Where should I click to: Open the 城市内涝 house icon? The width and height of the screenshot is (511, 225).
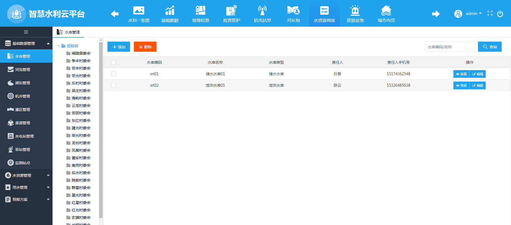click(x=386, y=11)
